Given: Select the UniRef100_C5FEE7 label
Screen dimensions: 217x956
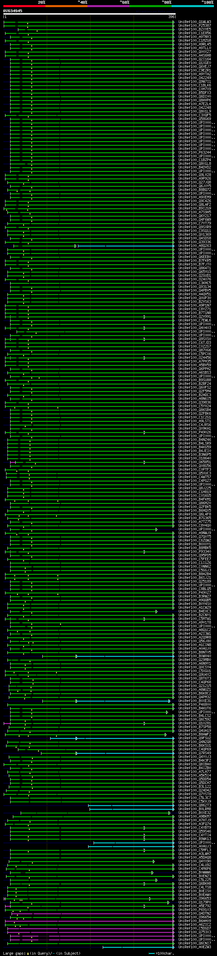Looking at the screenshot, I should (195, 559).
